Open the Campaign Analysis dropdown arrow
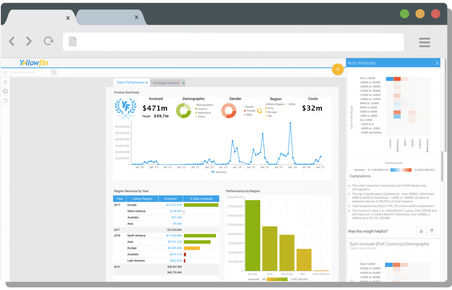Screen dimensions: 452x290 pos(183,83)
